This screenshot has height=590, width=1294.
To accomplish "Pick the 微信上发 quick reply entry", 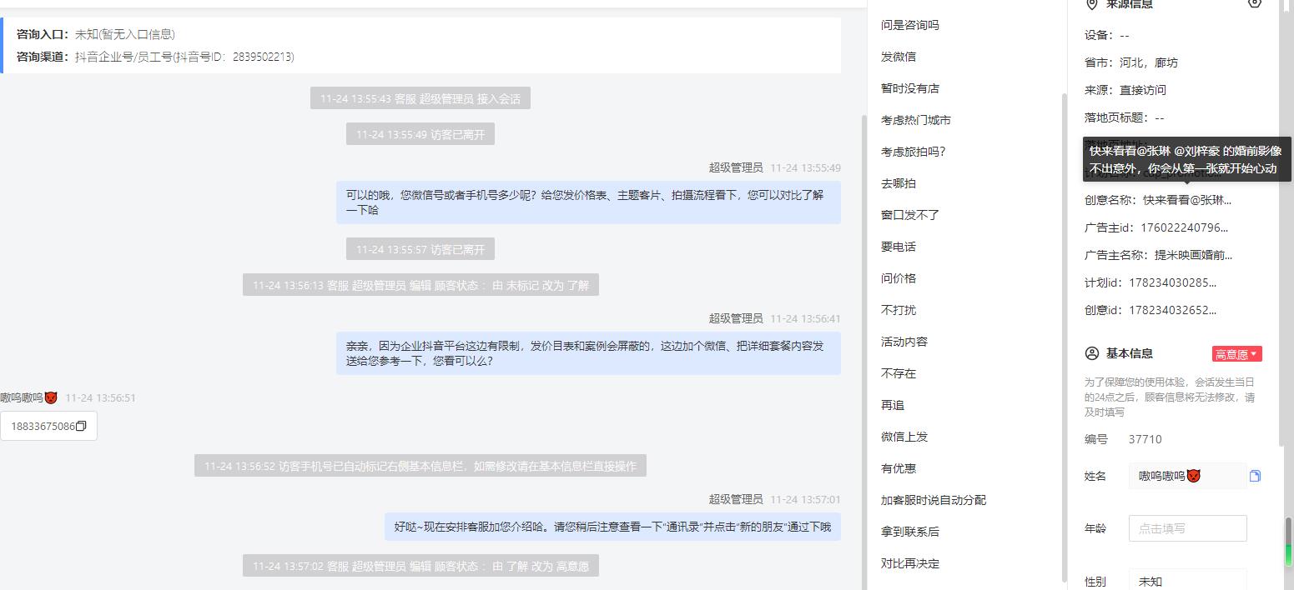I will click(x=904, y=437).
